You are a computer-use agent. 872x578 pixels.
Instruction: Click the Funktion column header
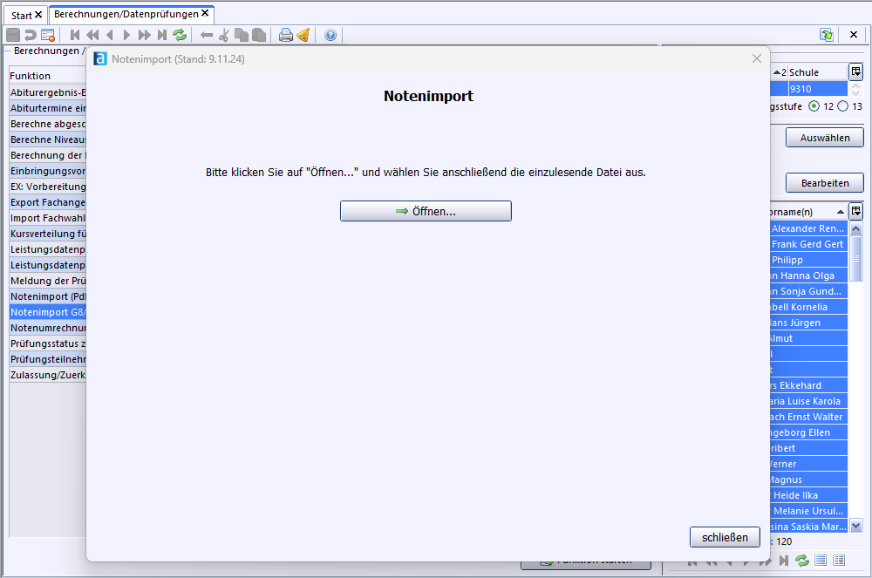coord(48,76)
